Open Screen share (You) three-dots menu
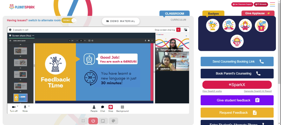The height and width of the screenshot is (125, 281). pyautogui.click(x=33, y=35)
